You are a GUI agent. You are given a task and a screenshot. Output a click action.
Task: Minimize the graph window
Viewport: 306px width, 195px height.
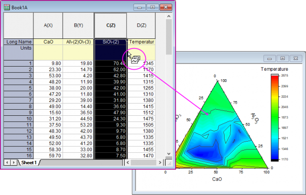pyautogui.click(x=269, y=59)
